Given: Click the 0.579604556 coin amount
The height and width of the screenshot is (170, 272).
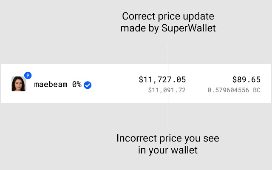Looking at the screenshot, I should coord(228,91).
